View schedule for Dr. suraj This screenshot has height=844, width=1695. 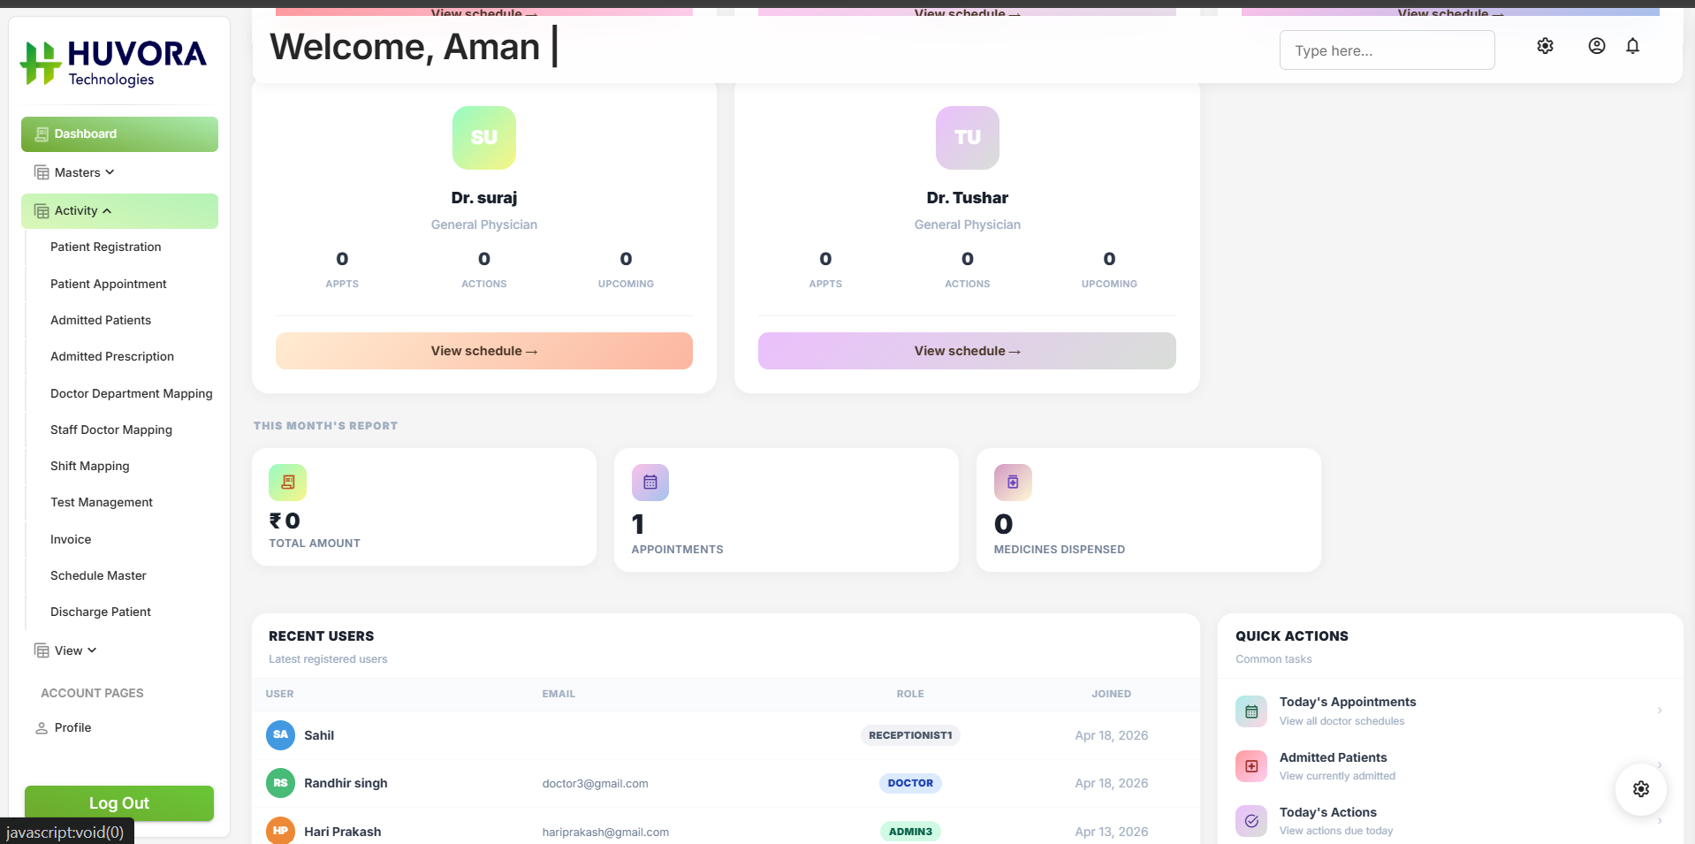(x=484, y=351)
